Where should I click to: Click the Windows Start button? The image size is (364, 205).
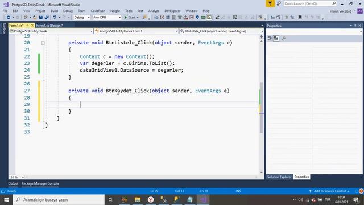click(6, 200)
